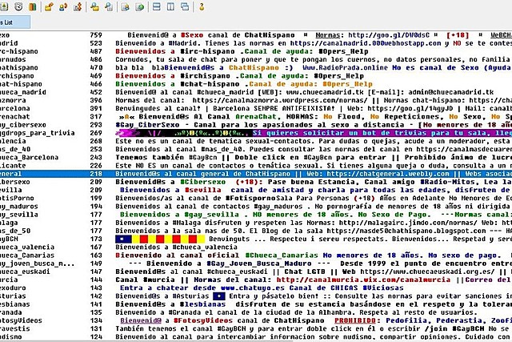
Task: Select the 'ravestis' channel with 131 users
Action: tap(256, 329)
